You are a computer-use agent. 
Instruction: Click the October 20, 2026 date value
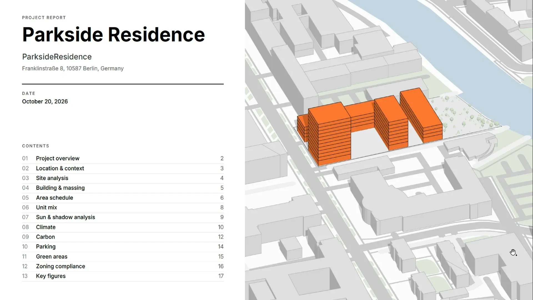(x=45, y=101)
